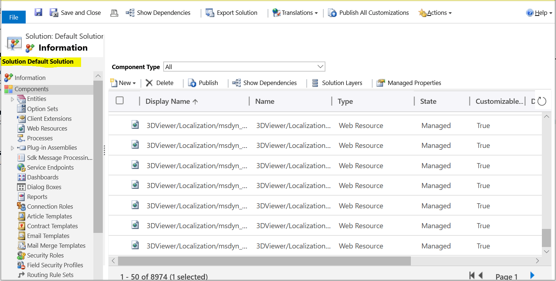
Task: Toggle the select-all checkbox in header
Action: tap(120, 101)
